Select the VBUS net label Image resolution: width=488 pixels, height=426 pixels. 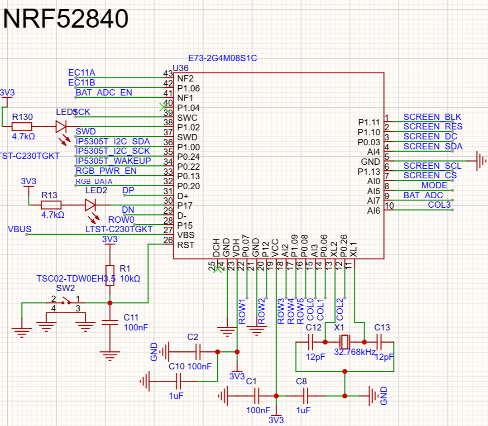[x=19, y=230]
